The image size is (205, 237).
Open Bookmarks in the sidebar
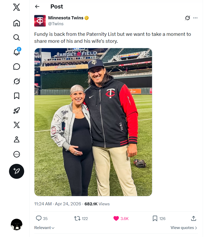pos(16,96)
